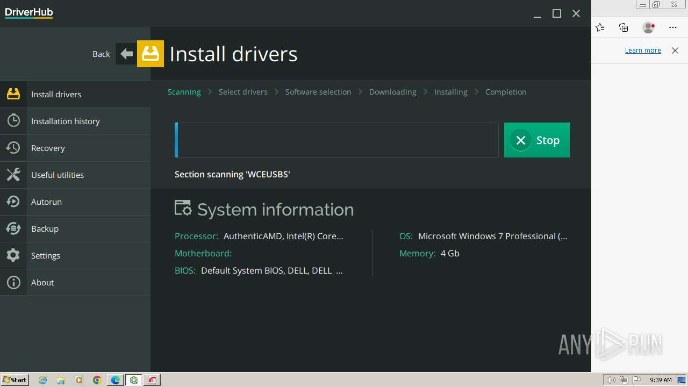
Task: Open Google Chrome from taskbar
Action: pyautogui.click(x=97, y=380)
